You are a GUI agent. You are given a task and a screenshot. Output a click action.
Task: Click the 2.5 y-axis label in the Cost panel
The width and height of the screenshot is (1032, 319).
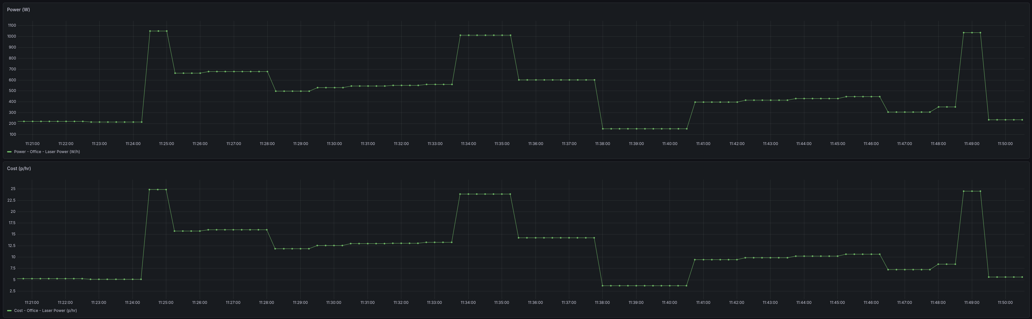(13, 291)
